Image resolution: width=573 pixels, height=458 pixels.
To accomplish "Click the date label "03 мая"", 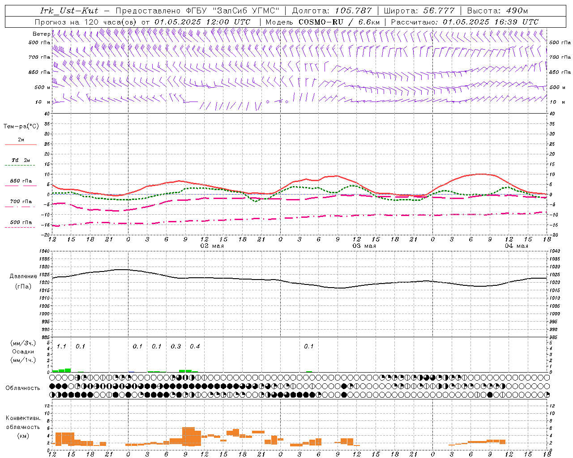I will 364,246.
